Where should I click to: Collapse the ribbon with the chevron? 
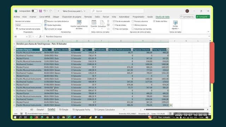(x=208, y=31)
